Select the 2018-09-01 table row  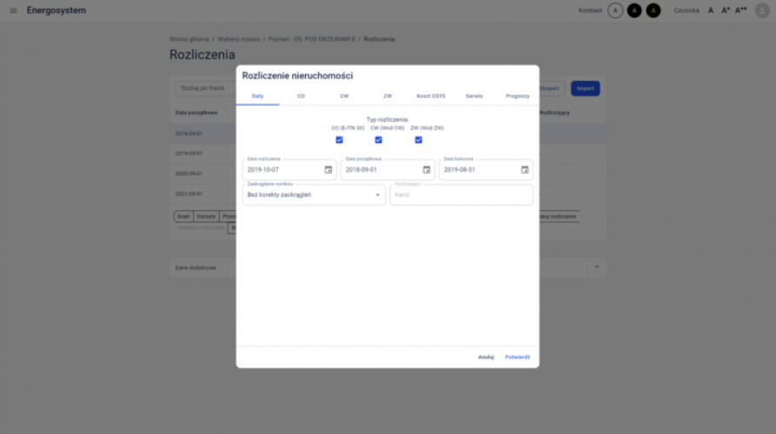(202, 134)
